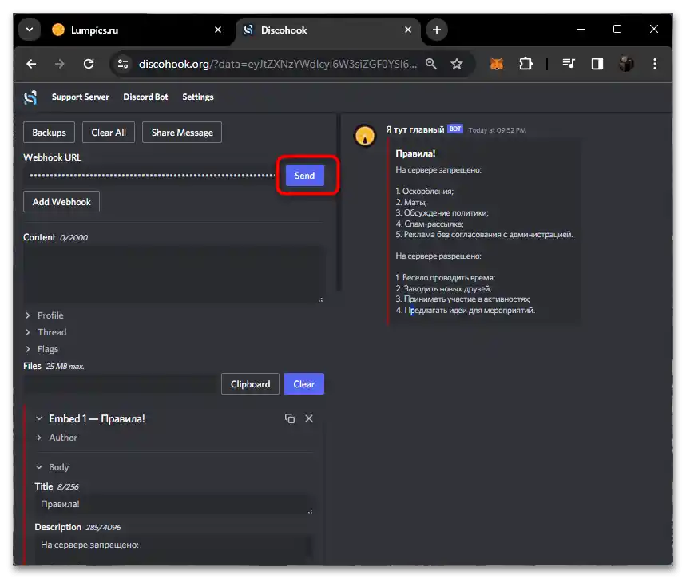The height and width of the screenshot is (579, 686).
Task: Toggle the browser side panel
Action: (597, 65)
